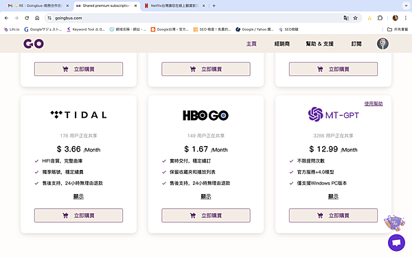Open the chat support bubble
412x257 pixels.
click(396, 243)
